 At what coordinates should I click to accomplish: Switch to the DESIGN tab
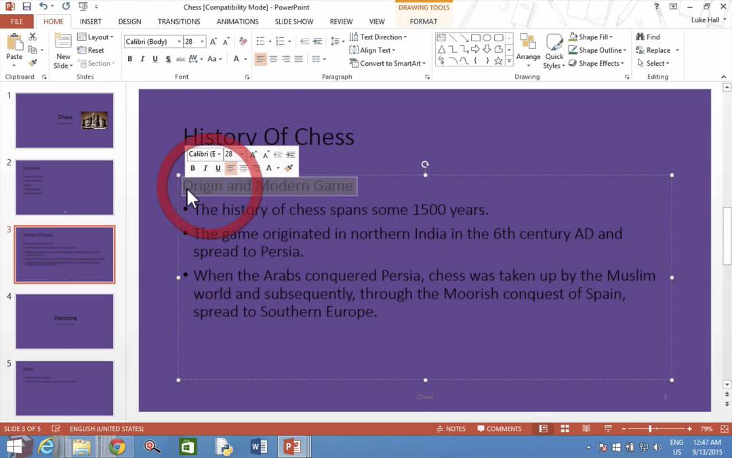tap(129, 22)
